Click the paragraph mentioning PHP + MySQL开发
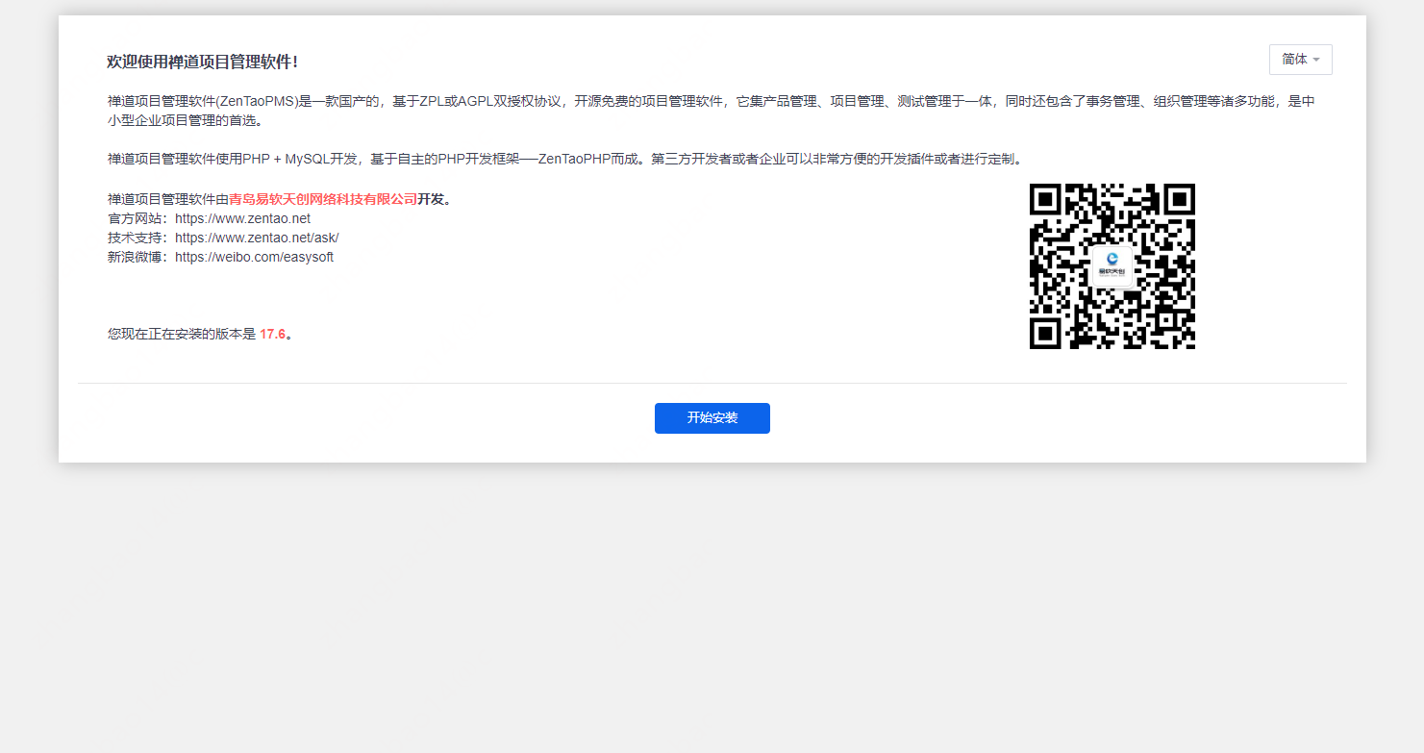1424x753 pixels. [567, 159]
